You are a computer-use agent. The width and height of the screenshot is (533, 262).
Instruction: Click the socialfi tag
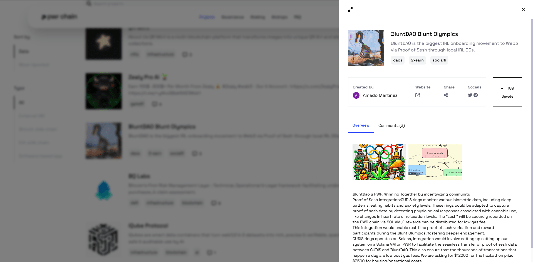pyautogui.click(x=439, y=60)
